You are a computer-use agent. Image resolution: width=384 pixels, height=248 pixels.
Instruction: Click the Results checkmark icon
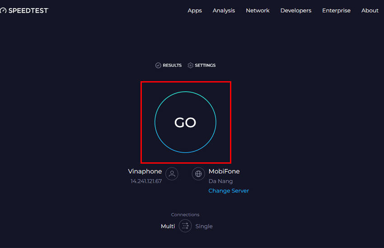click(x=158, y=65)
